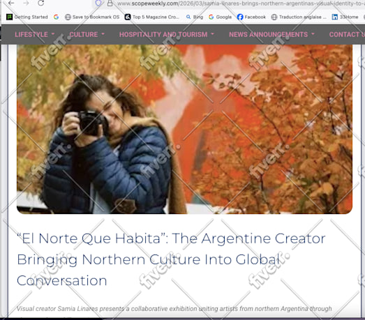This screenshot has width=365, height=320.
Task: Click the browser forward arrow
Action: tap(26, 3)
